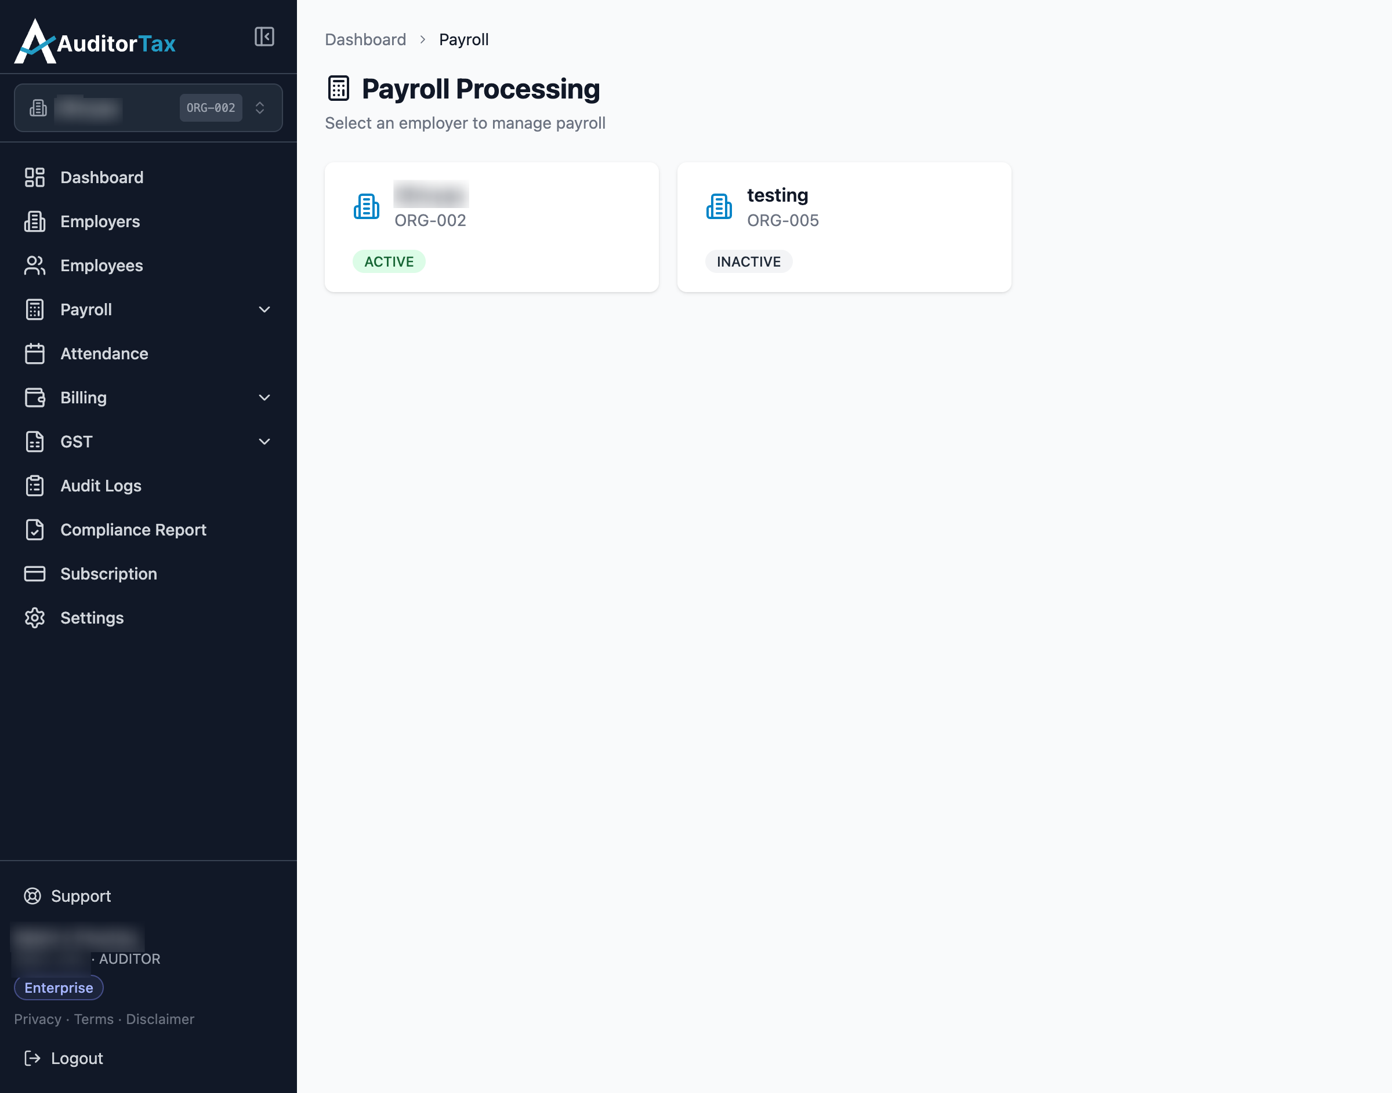The image size is (1392, 1093).
Task: Click the Support label
Action: (x=81, y=896)
